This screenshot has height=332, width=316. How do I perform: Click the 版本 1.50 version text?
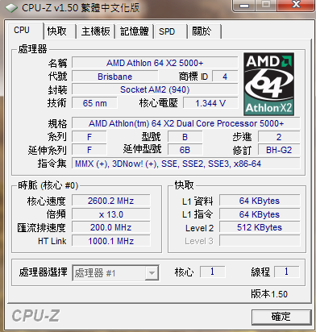click(x=269, y=294)
